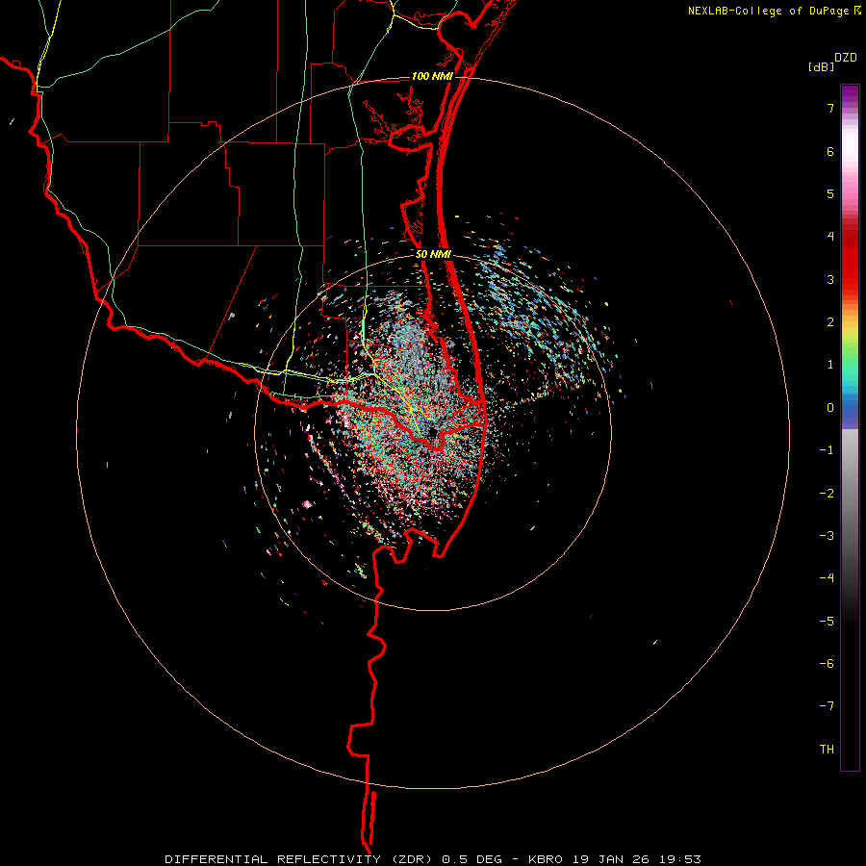Click the NEXLAB-College of DuPage credit text
This screenshot has width=866, height=866.
point(769,11)
